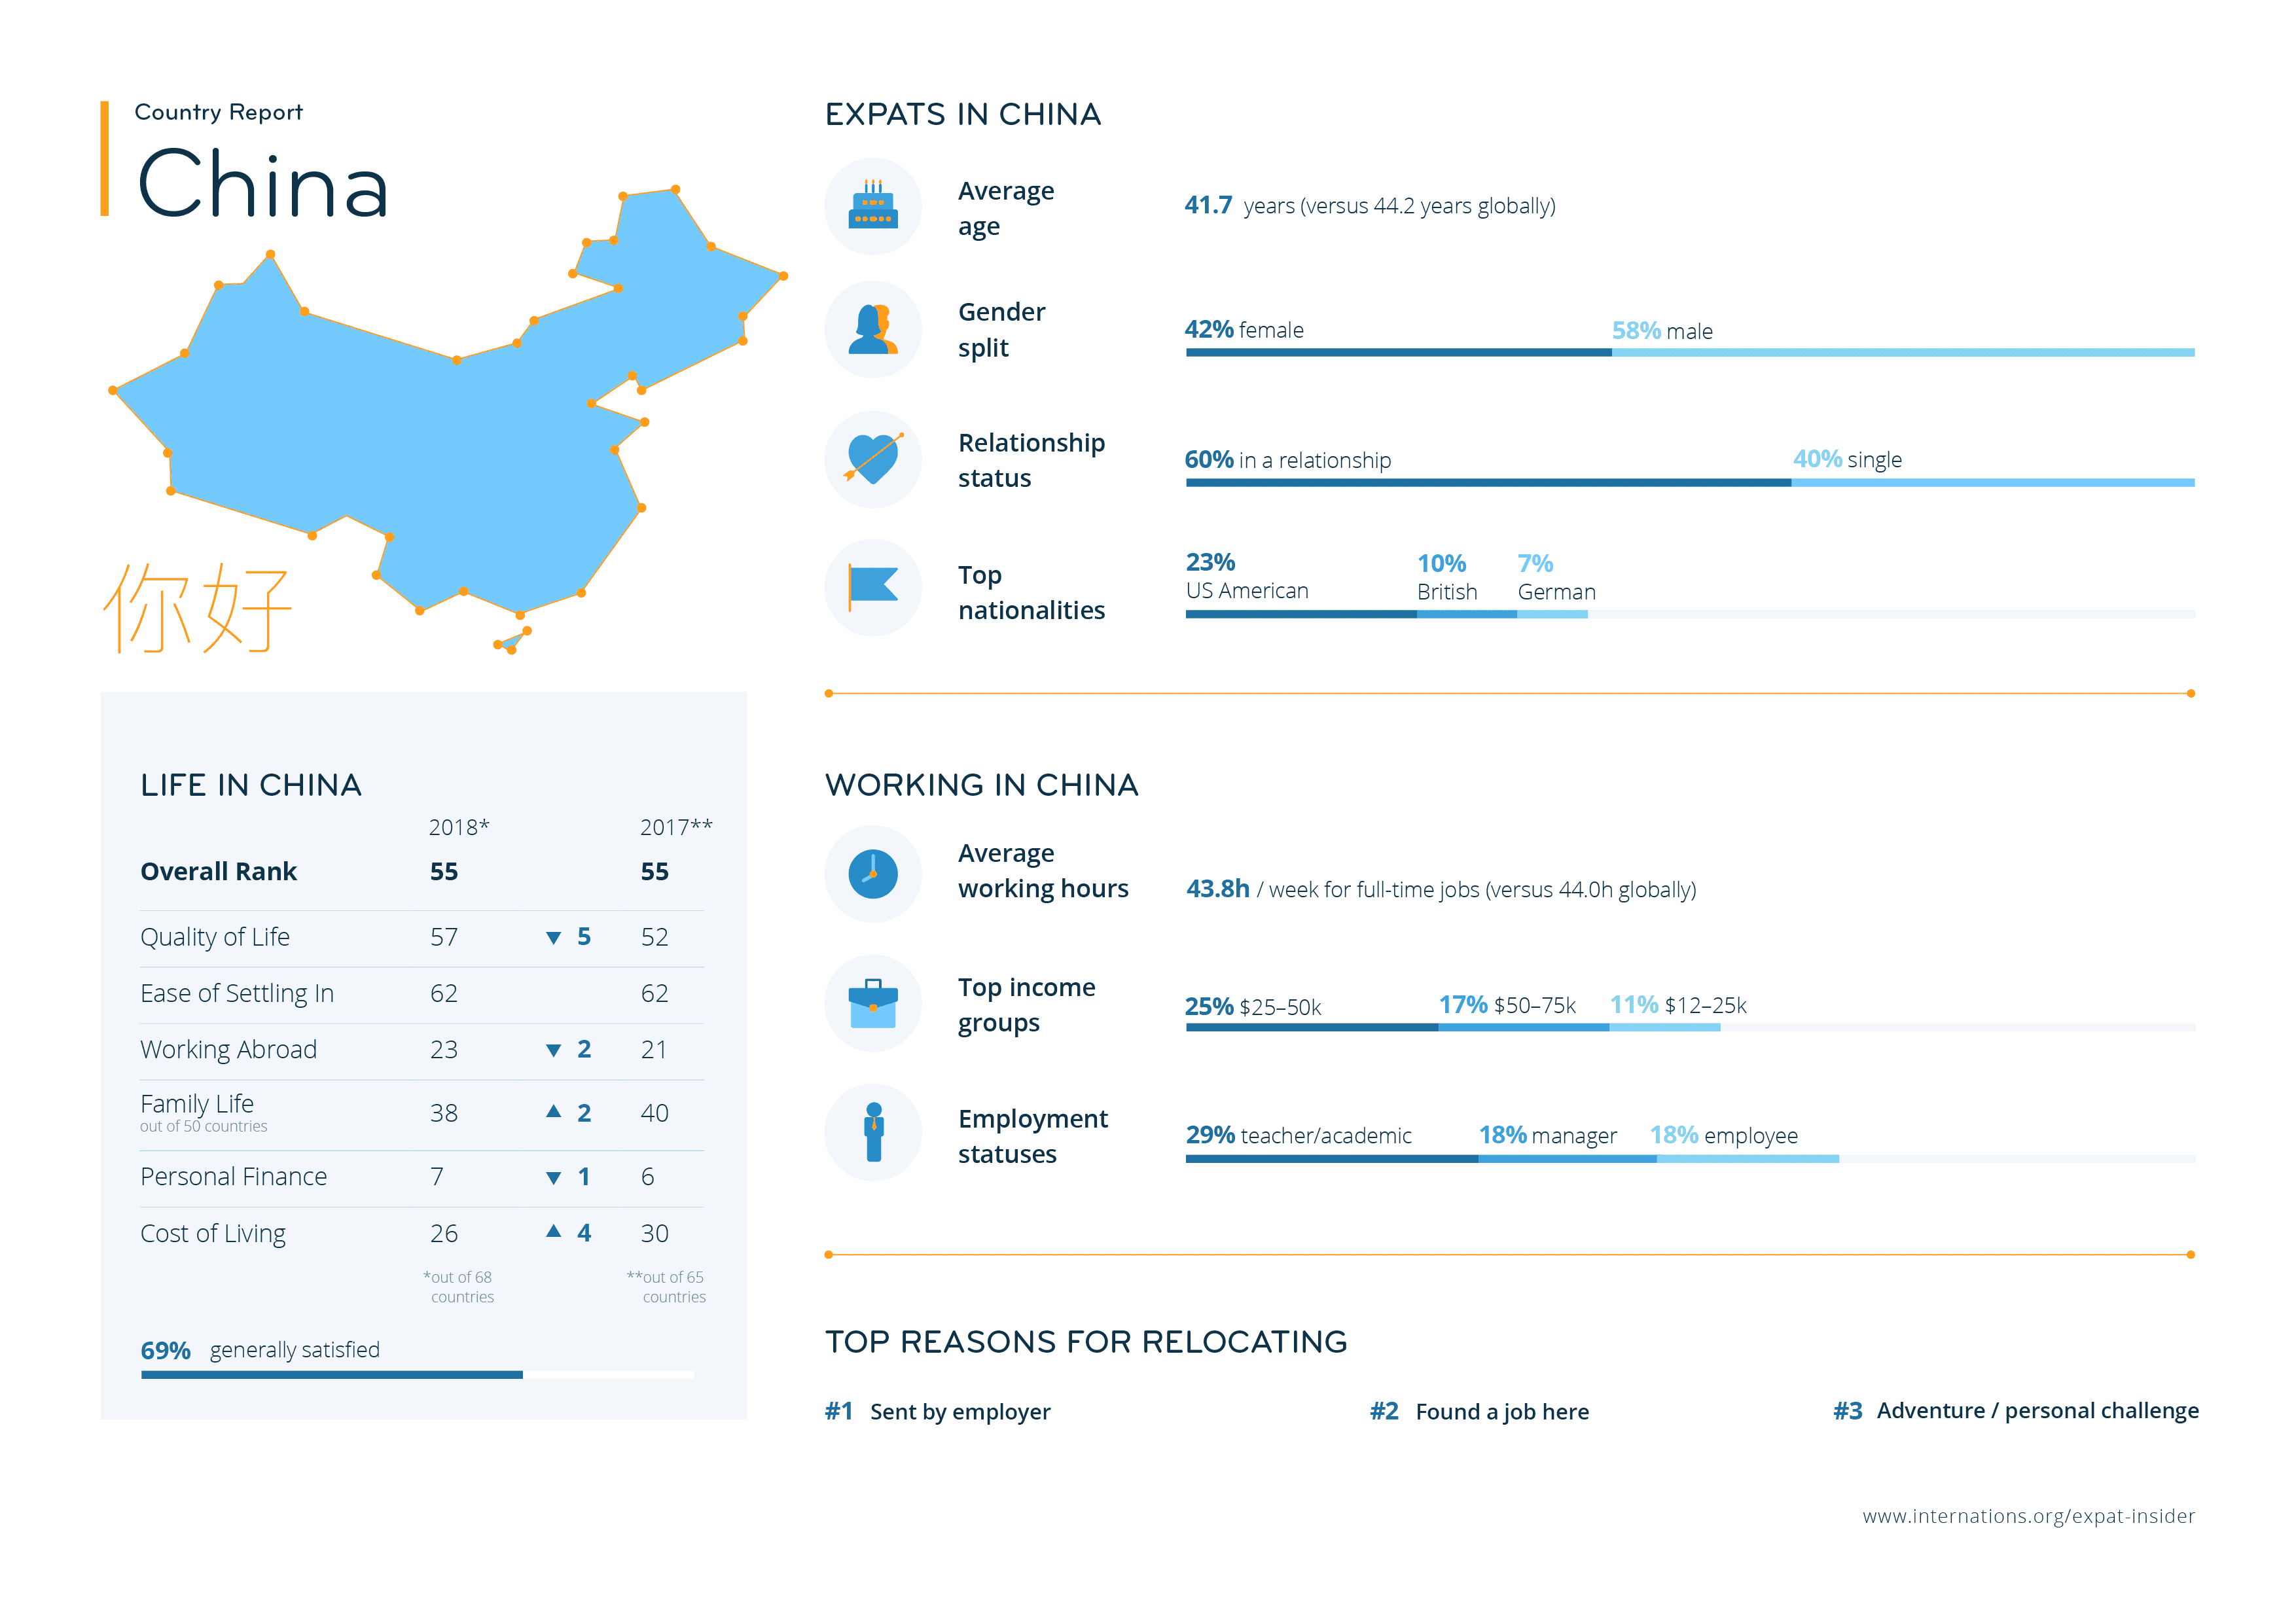Image resolution: width=2296 pixels, height=1623 pixels.
Task: Click the Chinese greeting characters below the map
Action: [197, 608]
